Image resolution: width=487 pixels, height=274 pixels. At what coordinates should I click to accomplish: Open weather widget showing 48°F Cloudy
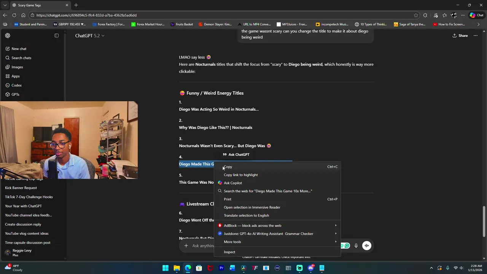[13, 268]
